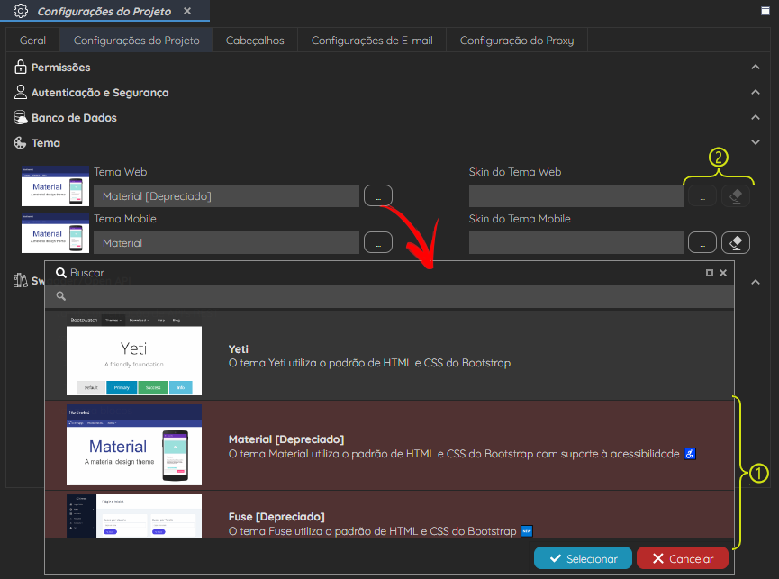Select the Fuse [Depreciado] theme preview thumbnail
Viewport: 779px width, 579px height.
[134, 517]
